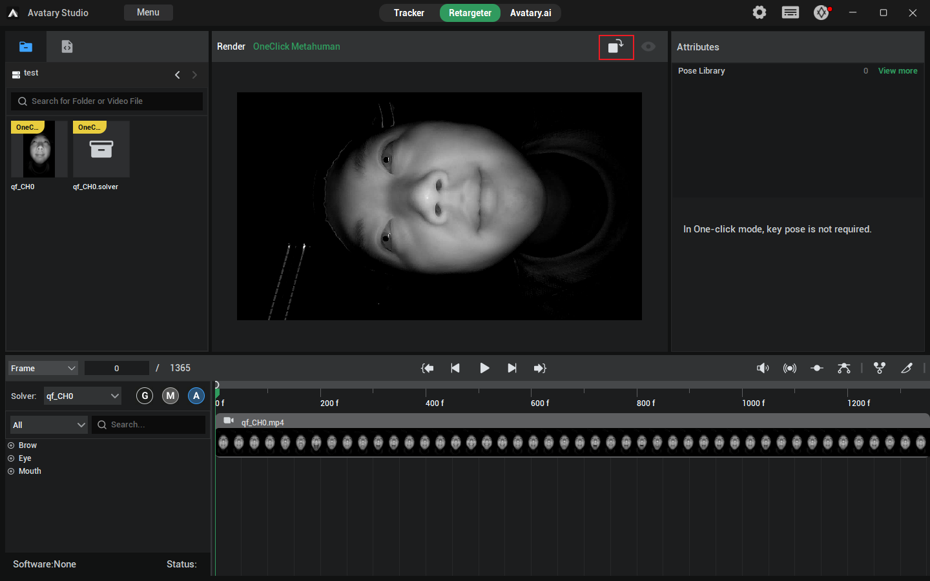Click the Pose Library header
Image resolution: width=930 pixels, height=581 pixels.
point(701,71)
